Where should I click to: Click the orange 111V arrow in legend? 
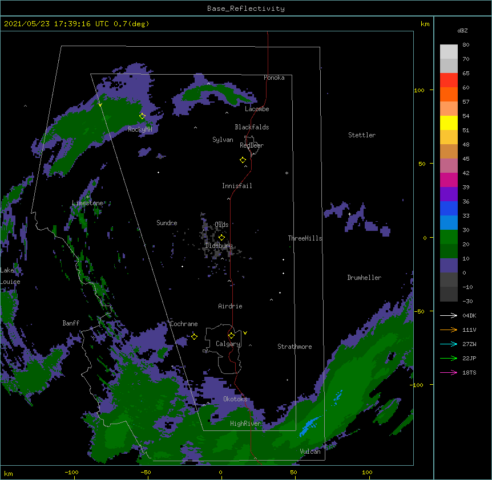449,330
